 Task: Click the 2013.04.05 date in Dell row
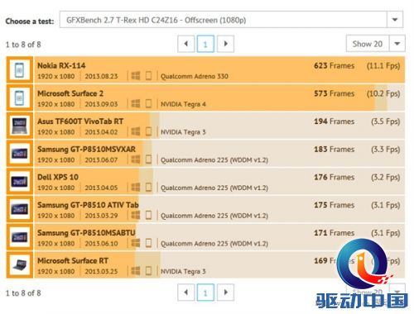[x=101, y=188]
